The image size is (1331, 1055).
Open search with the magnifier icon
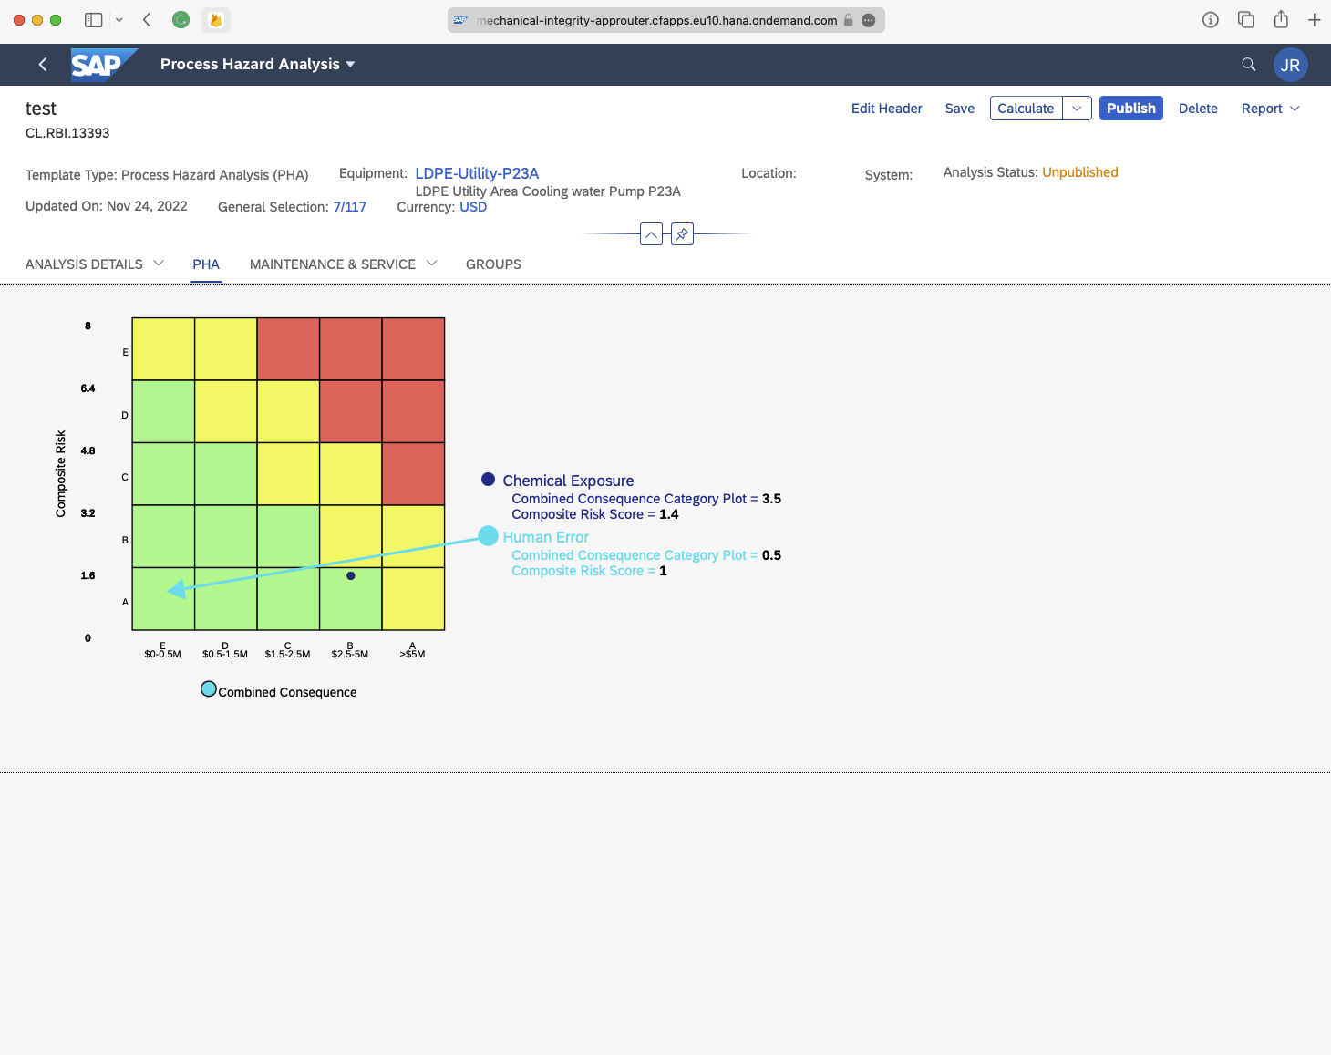point(1248,65)
